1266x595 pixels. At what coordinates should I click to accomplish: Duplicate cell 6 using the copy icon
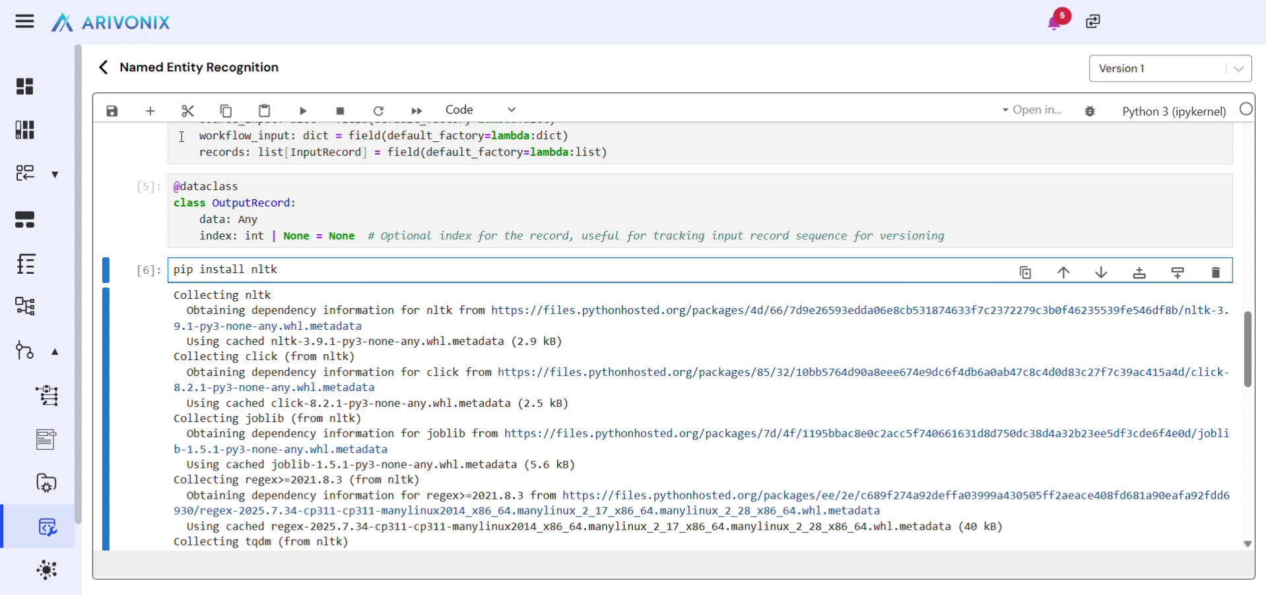1025,272
